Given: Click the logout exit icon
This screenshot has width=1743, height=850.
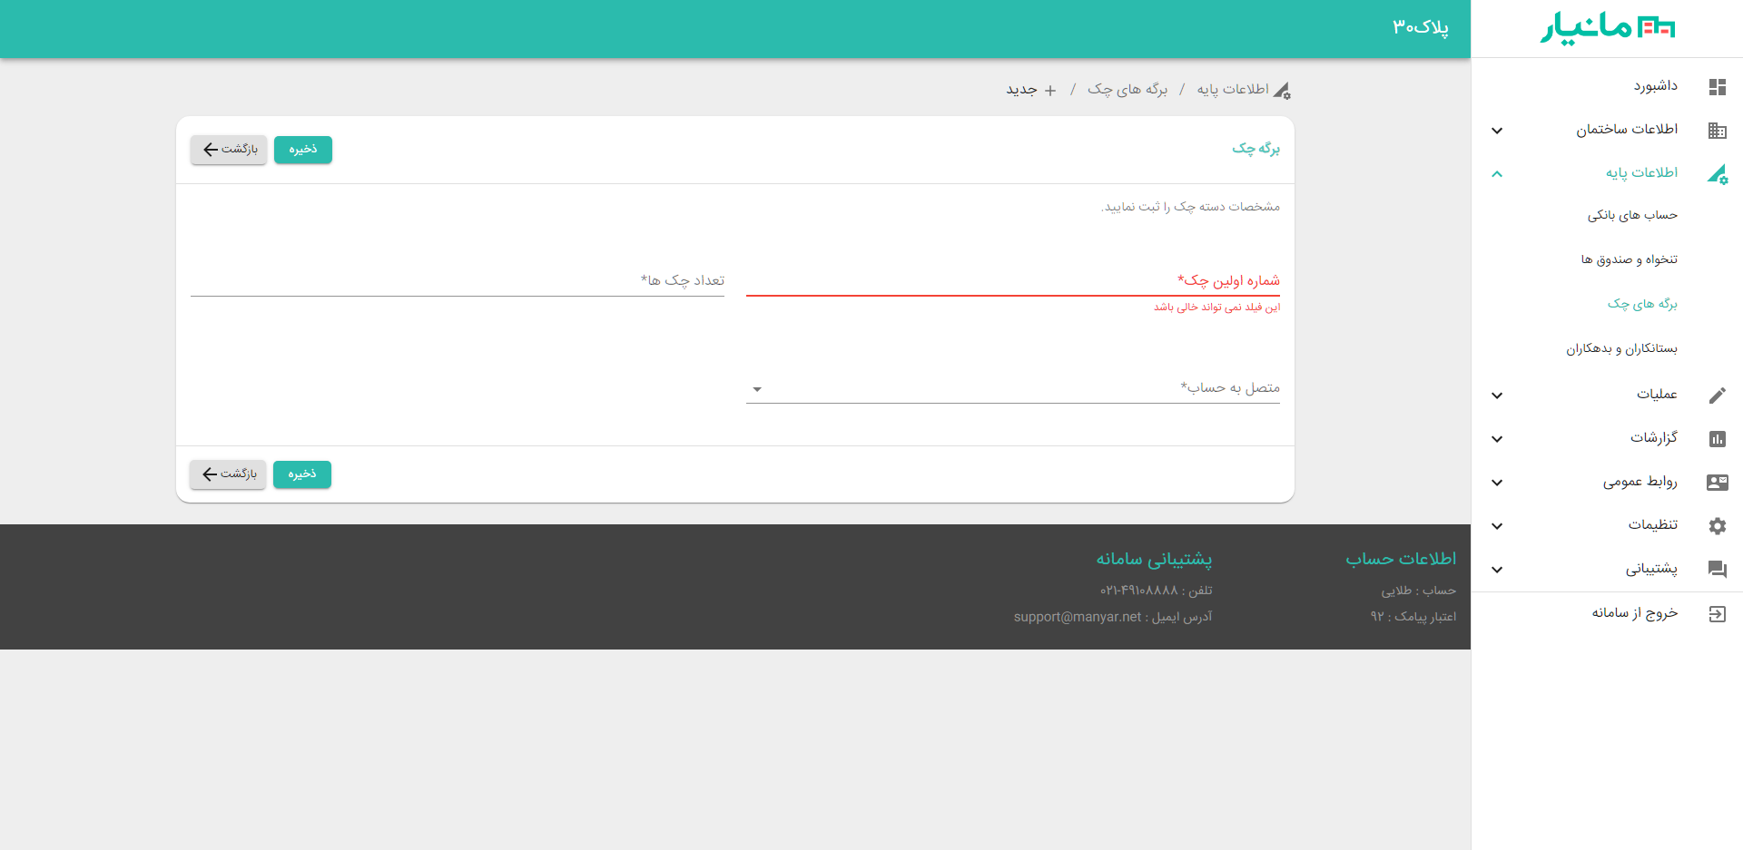Looking at the screenshot, I should [x=1717, y=614].
